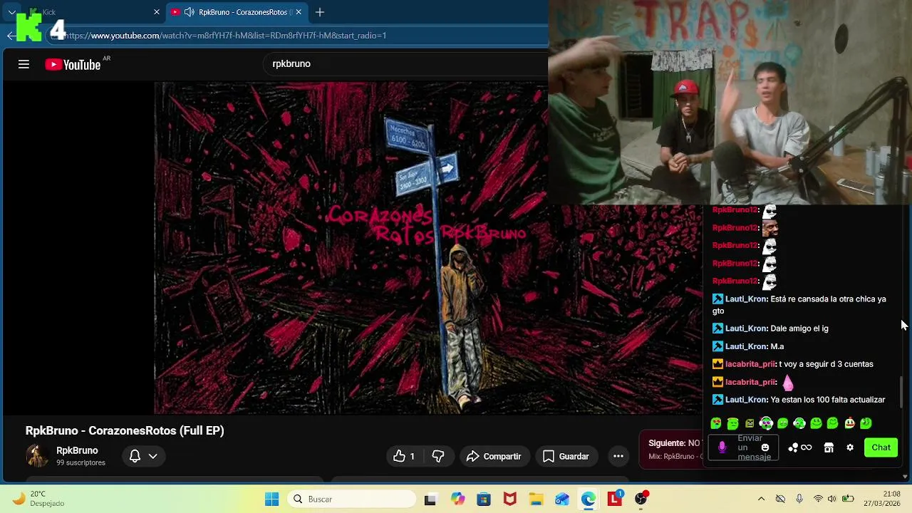Click the Compartir share button
This screenshot has width=912, height=513.
click(x=494, y=456)
